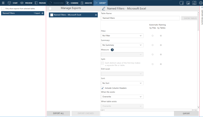Switch to the Prepare tab
Image resolution: width=203 pixels, height=117 pixels.
pyautogui.click(x=40, y=3)
